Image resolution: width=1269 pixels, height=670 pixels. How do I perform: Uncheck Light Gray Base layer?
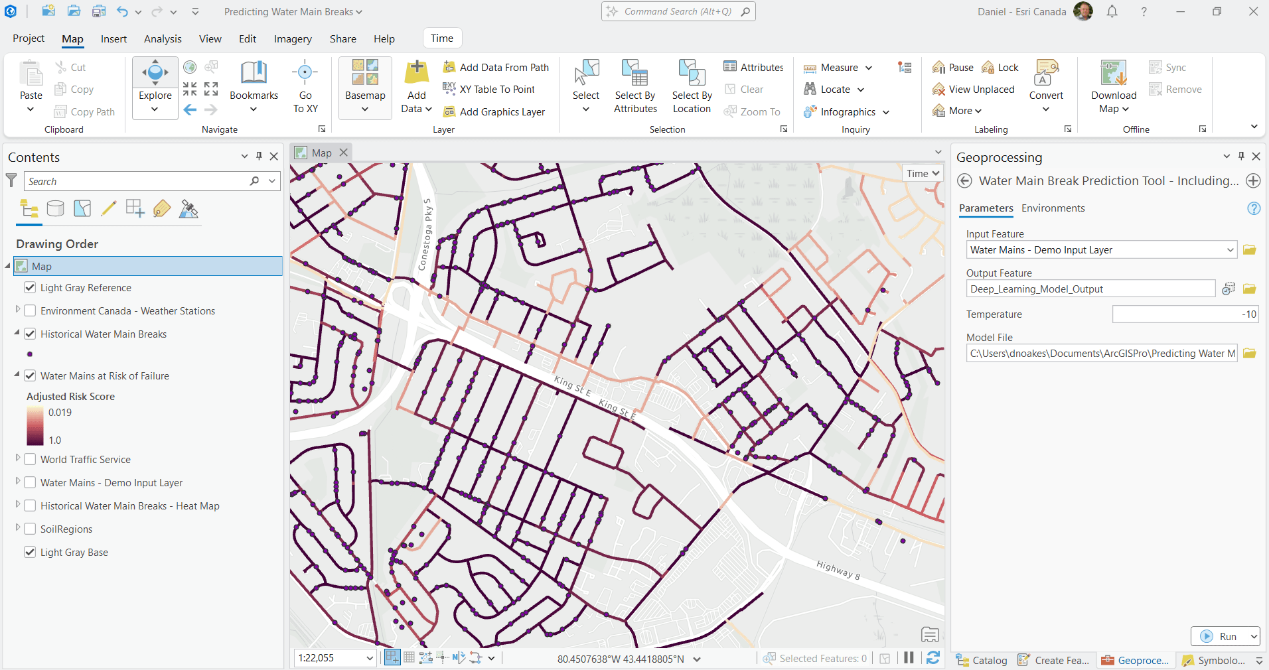[30, 552]
